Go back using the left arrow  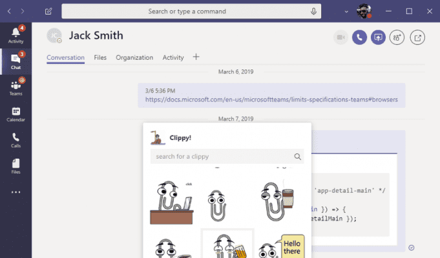9,11
